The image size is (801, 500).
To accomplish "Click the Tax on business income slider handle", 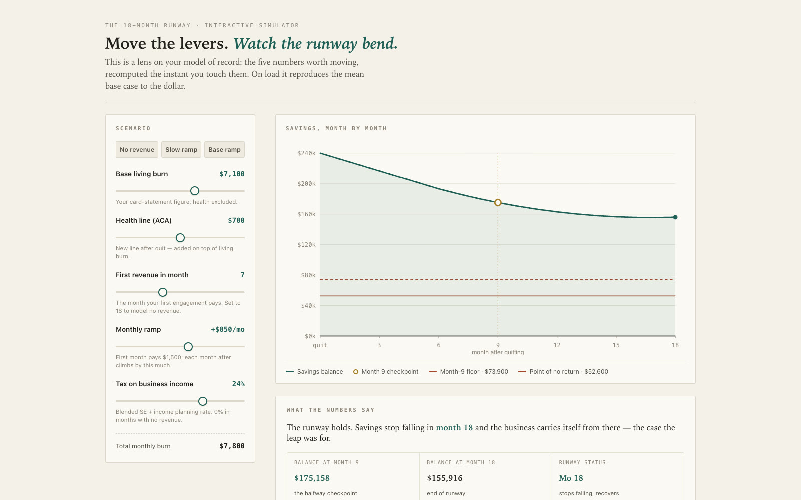I will (x=203, y=401).
